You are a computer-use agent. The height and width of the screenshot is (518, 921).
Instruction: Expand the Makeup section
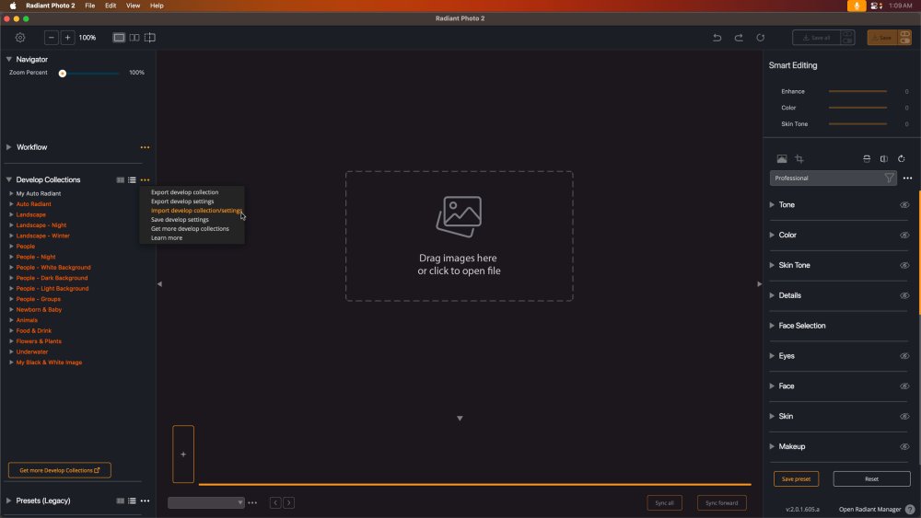[772, 446]
